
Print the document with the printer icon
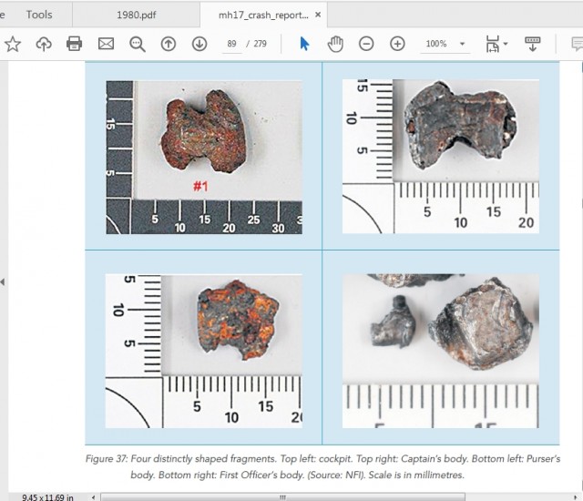tap(74, 44)
